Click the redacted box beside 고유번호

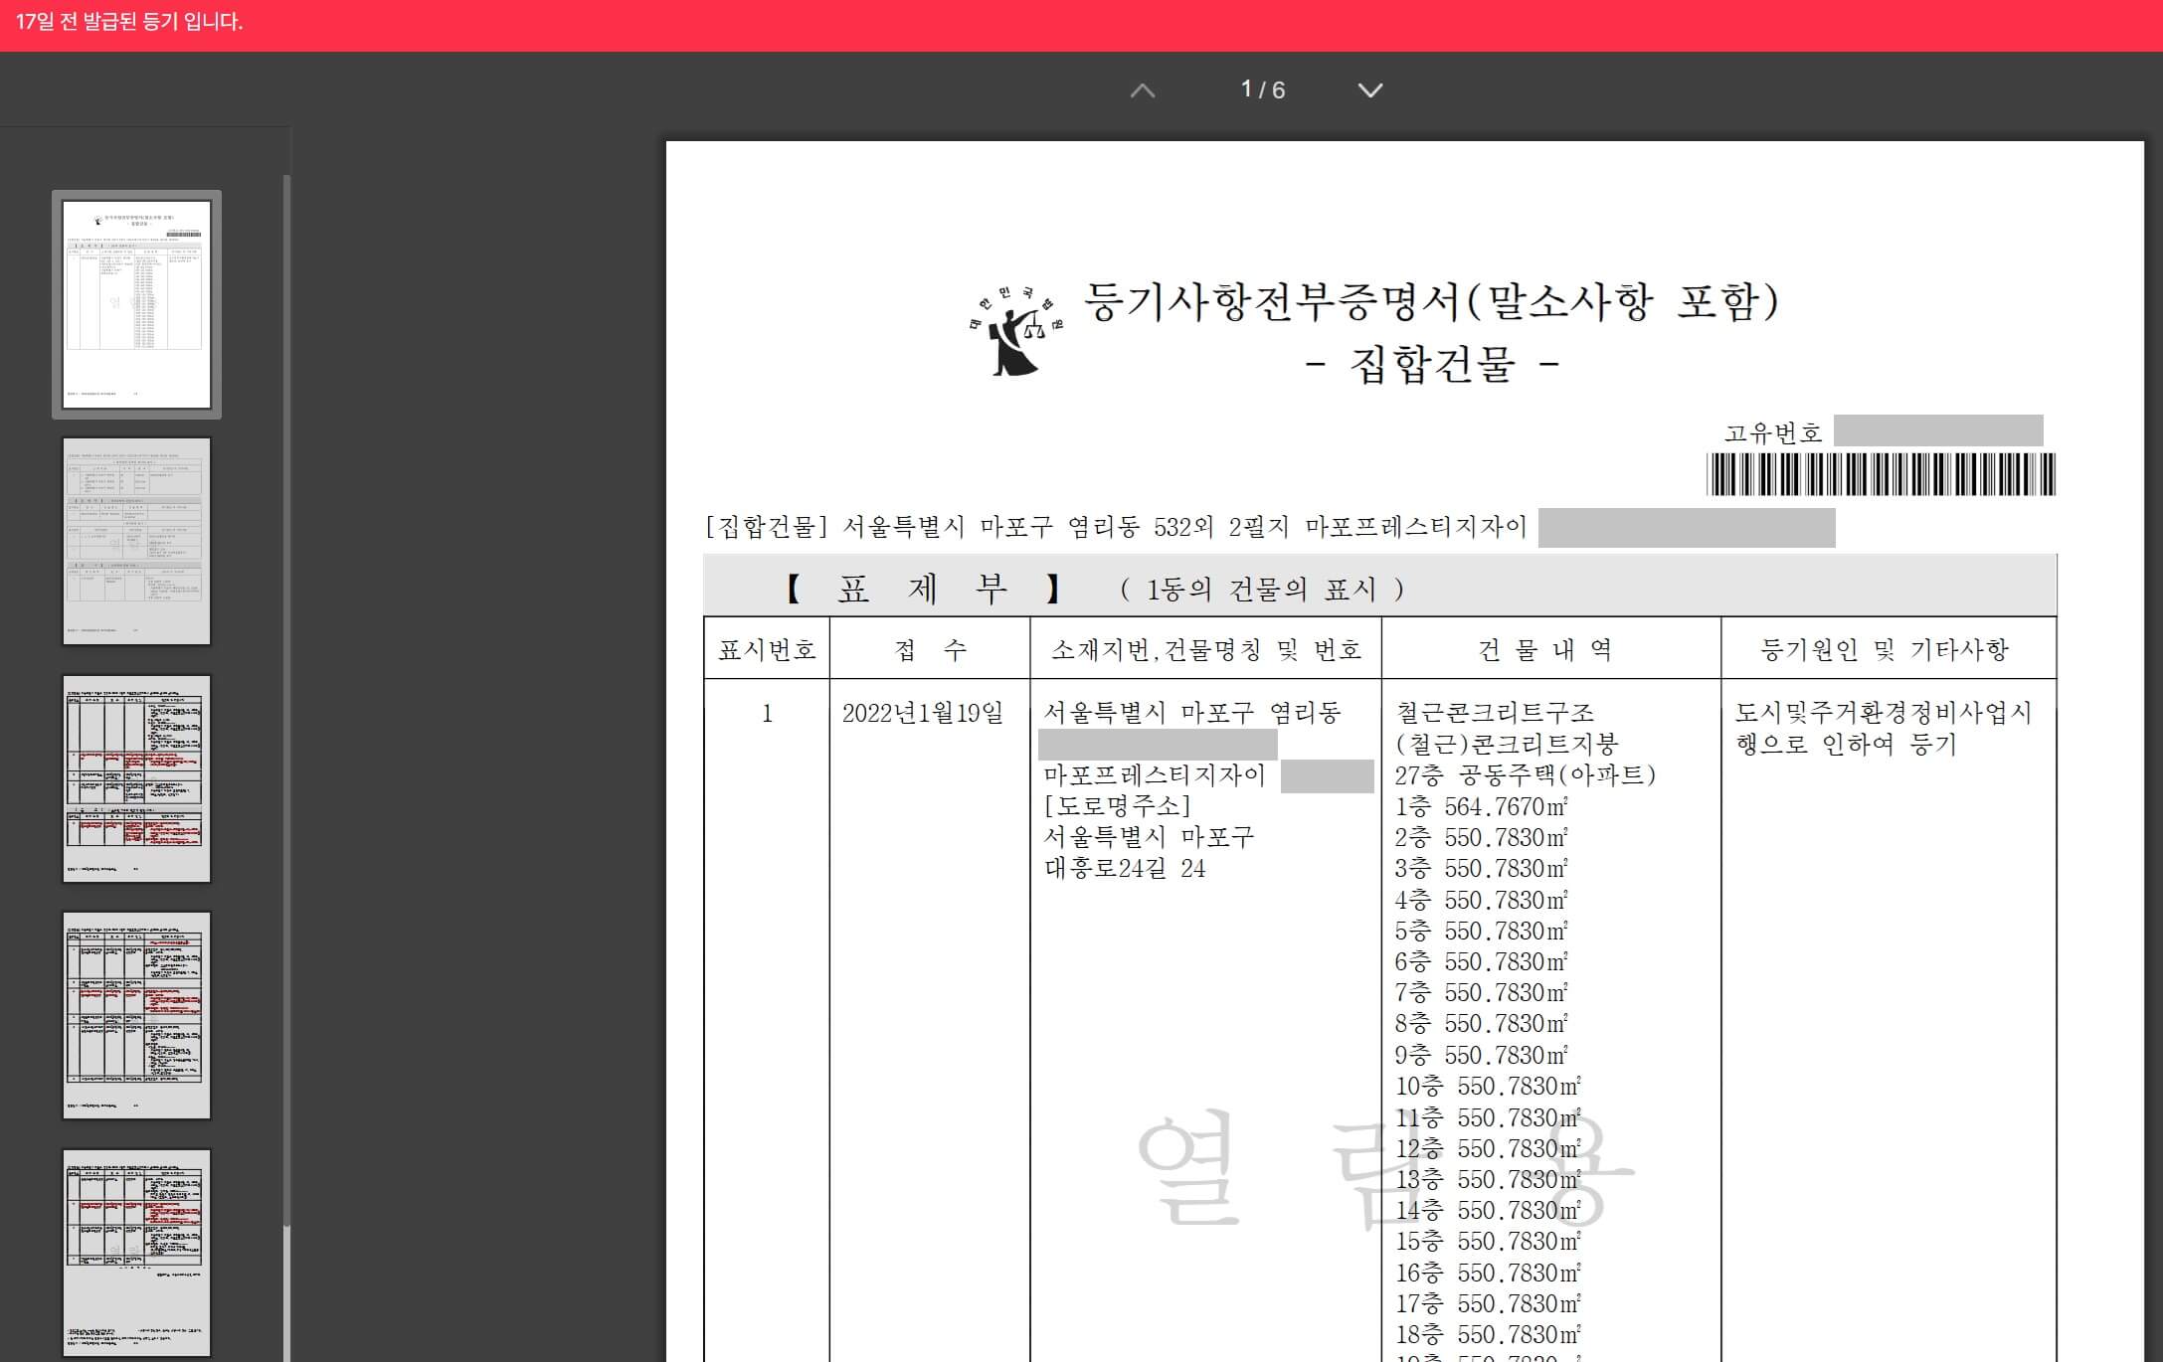(1937, 430)
